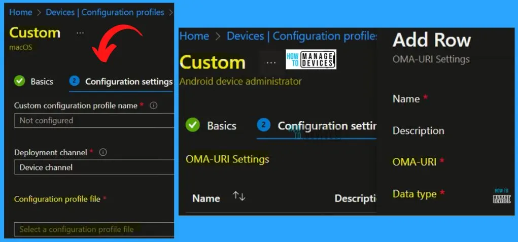This screenshot has height=242, width=518.
Task: Click the Description label in Add Row
Action: coord(418,131)
